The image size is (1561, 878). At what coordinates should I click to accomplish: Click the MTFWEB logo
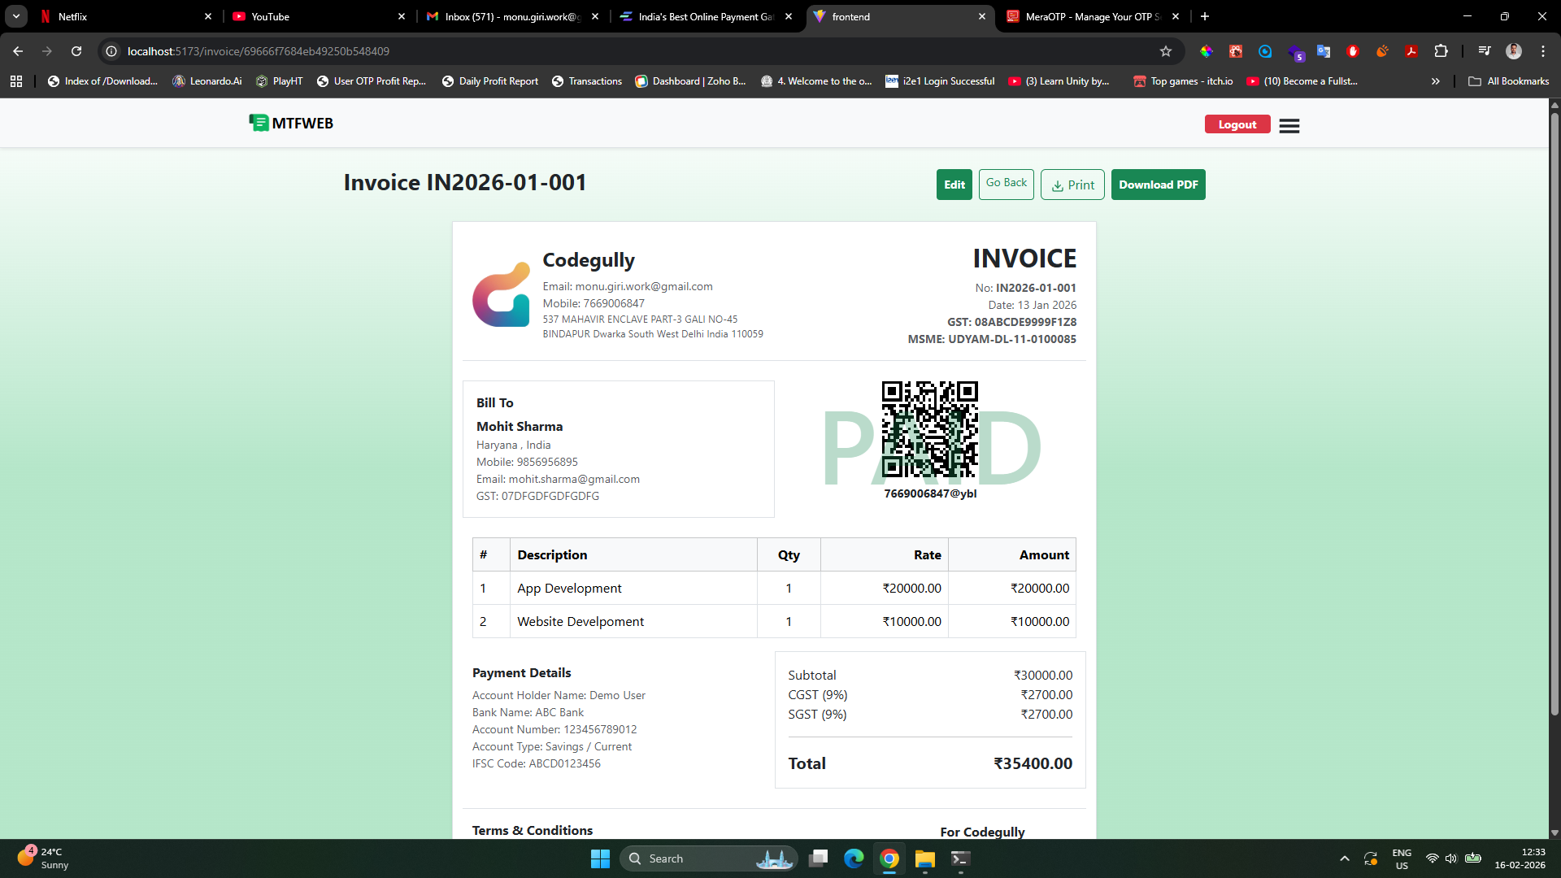[x=291, y=123]
